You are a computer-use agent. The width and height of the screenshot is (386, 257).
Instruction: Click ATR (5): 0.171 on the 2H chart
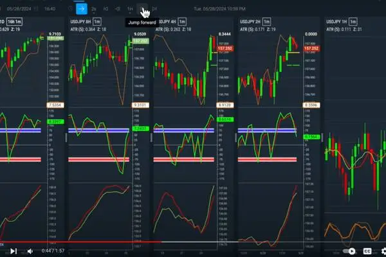252,30
